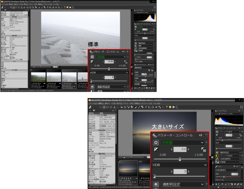
Task: Open ファイル(F) menu in the #1/277 window
Action: coord(93,104)
